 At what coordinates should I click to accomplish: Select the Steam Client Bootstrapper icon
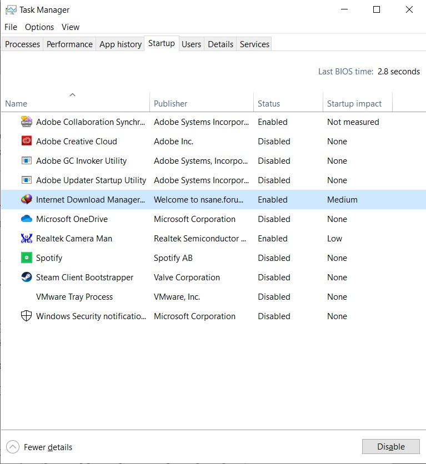pyautogui.click(x=26, y=278)
